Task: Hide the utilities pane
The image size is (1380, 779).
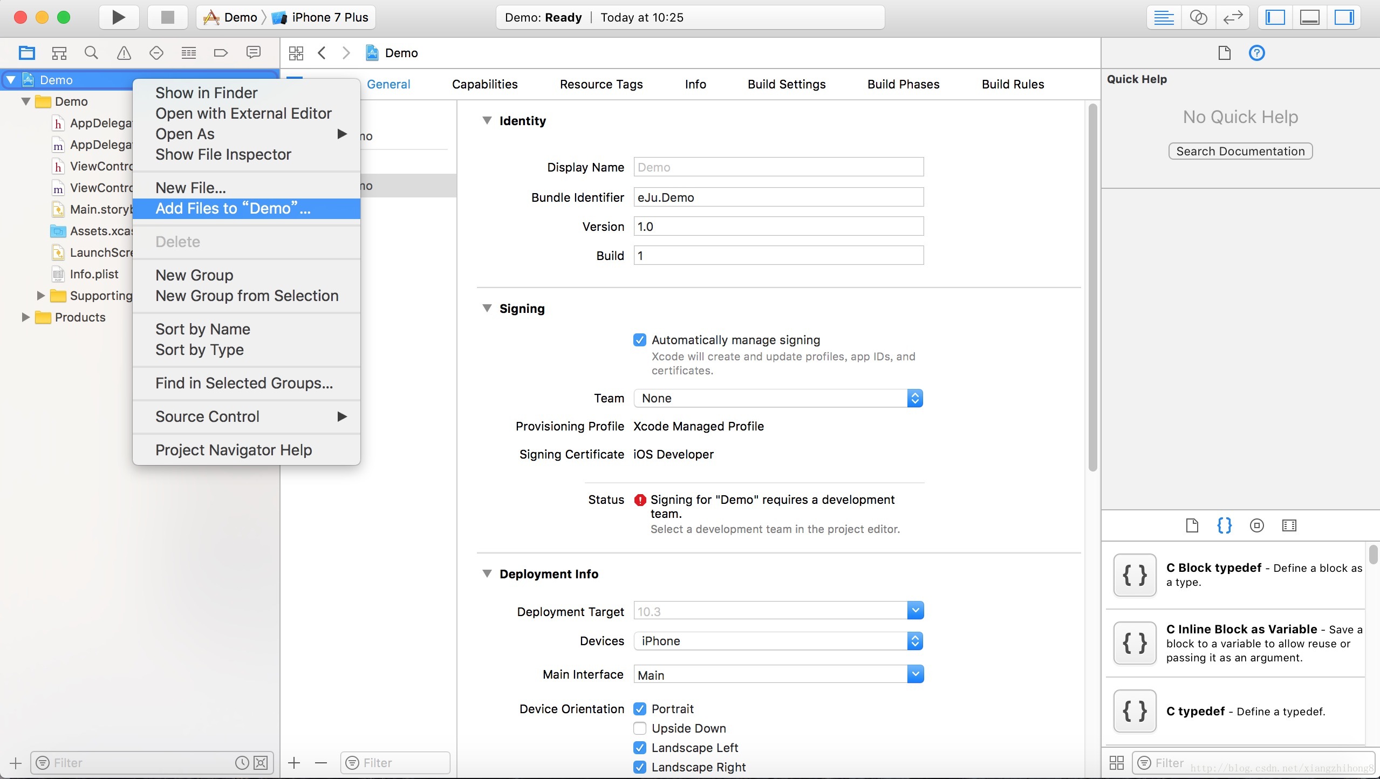Action: (x=1344, y=17)
